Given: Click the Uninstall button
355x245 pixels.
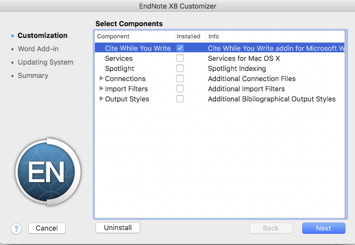Looking at the screenshot, I should [x=117, y=228].
